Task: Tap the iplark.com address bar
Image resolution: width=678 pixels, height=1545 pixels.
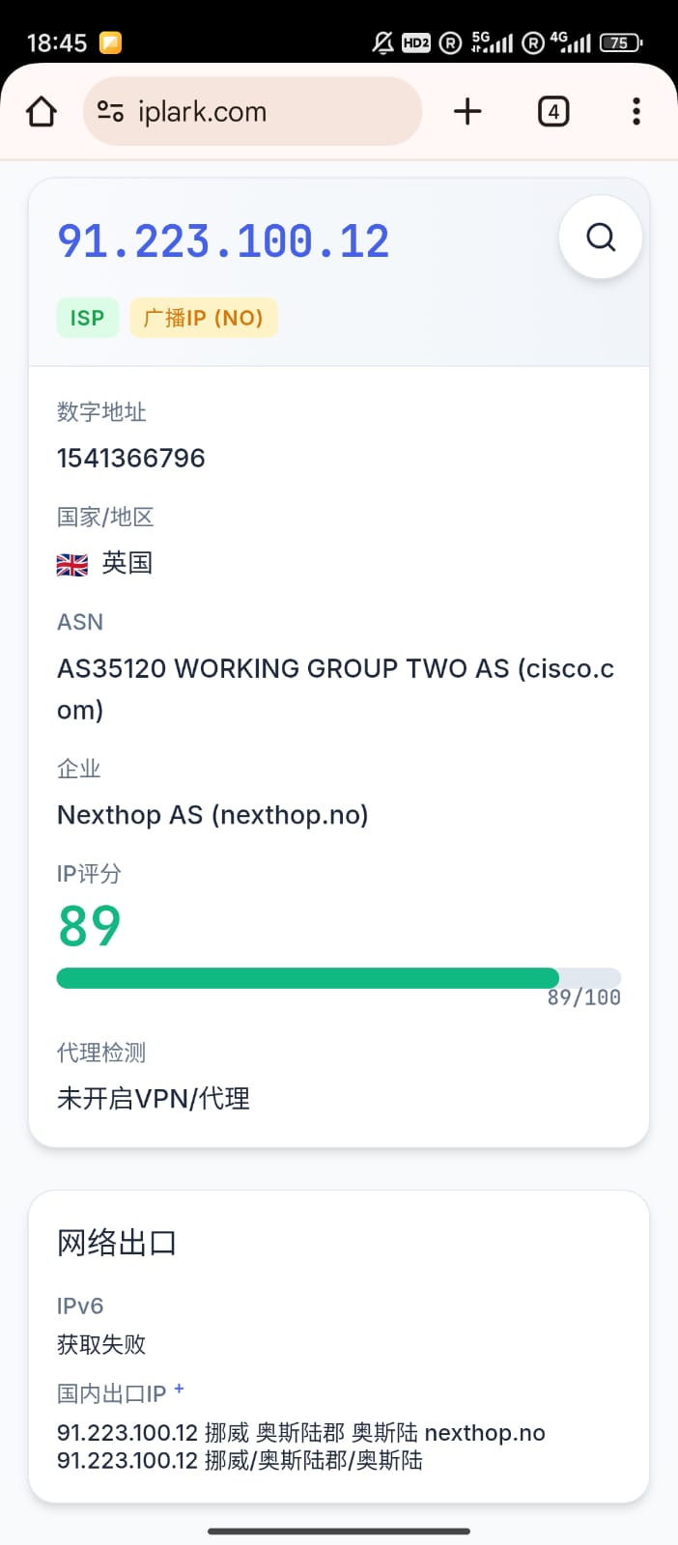Action: pyautogui.click(x=253, y=112)
